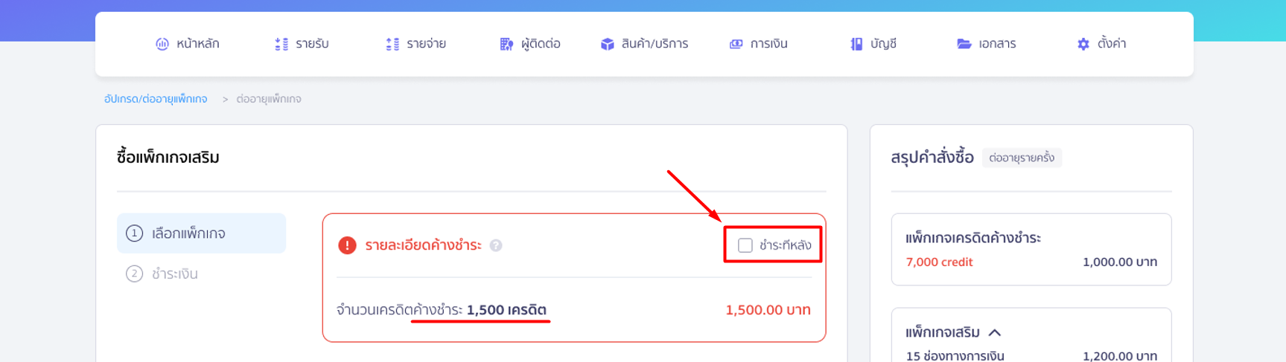Open the สินค้า/บริการ menu
1286x362 pixels.
[x=645, y=44]
